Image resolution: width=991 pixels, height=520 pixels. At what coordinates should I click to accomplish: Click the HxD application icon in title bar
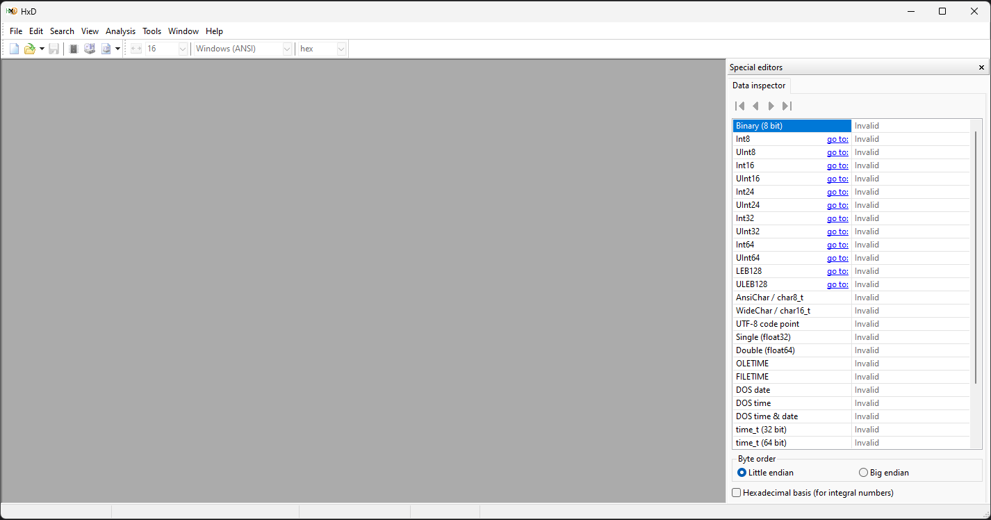click(x=12, y=11)
